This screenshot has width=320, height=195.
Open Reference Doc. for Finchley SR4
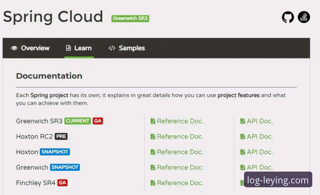coord(177,183)
